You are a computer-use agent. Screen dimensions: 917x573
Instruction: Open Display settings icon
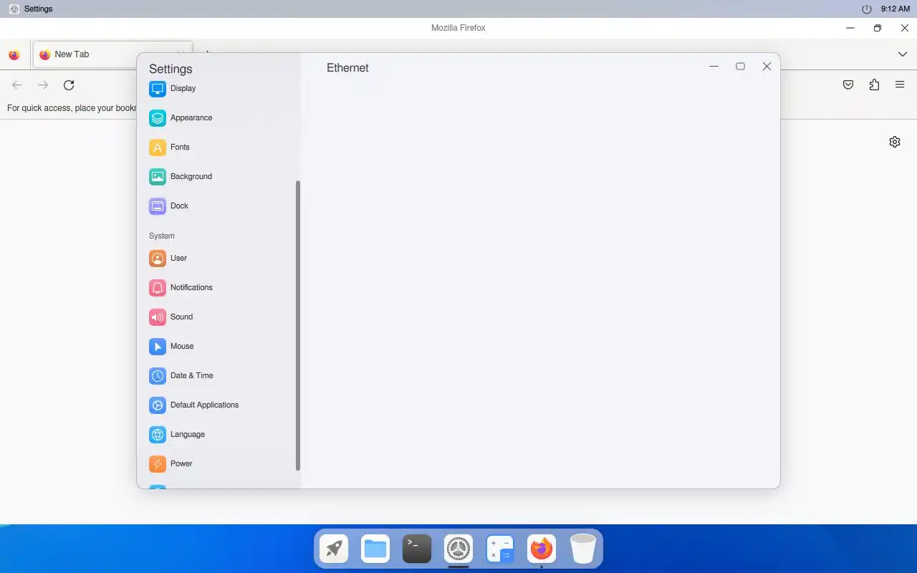158,89
